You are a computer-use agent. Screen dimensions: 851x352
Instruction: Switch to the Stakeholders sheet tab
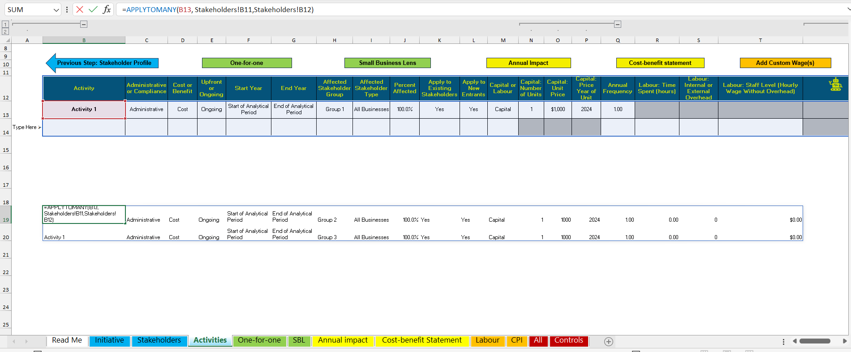pos(159,341)
